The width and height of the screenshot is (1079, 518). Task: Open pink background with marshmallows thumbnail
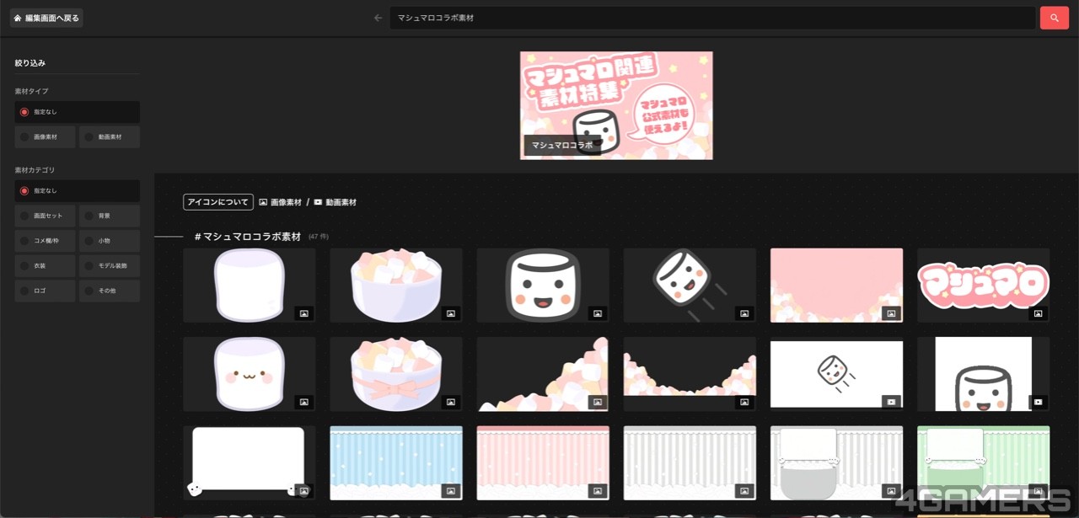coord(836,285)
